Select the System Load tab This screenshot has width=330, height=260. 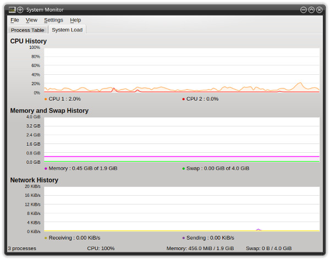(67, 30)
